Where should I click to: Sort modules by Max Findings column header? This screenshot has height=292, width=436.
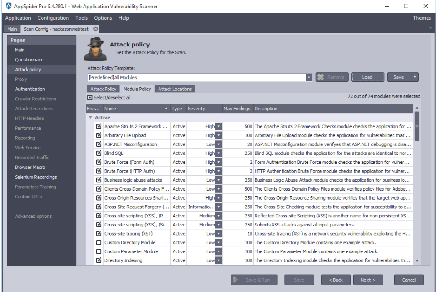coord(238,109)
